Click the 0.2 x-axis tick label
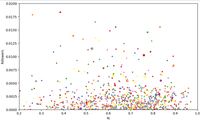The height and width of the screenshot is (121, 200). (x=19, y=113)
